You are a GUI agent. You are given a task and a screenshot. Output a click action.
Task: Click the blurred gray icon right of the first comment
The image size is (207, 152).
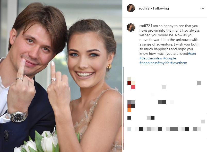(x=199, y=83)
